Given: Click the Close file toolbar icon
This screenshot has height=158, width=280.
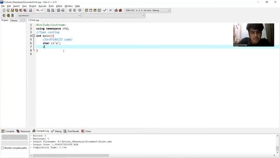Looking at the screenshot, I should pos(21,11).
